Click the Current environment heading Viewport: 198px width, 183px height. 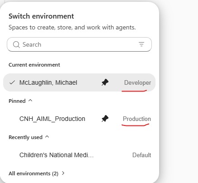click(34, 65)
